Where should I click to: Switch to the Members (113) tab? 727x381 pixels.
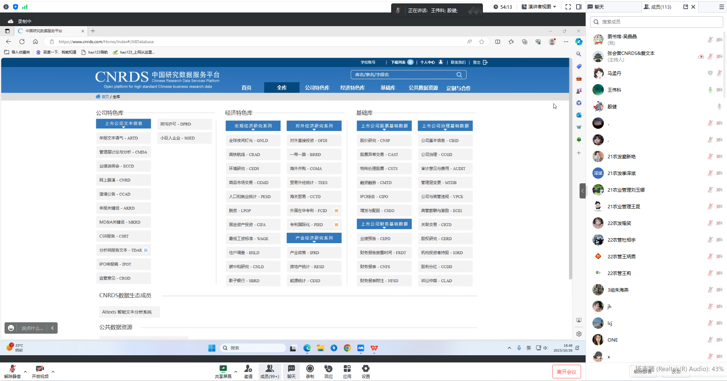click(657, 7)
